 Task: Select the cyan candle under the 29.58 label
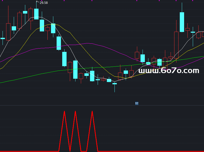[36, 14]
